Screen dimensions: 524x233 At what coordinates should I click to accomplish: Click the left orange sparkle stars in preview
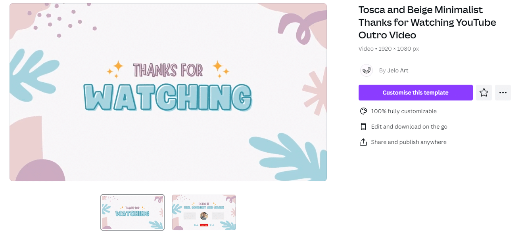click(115, 69)
